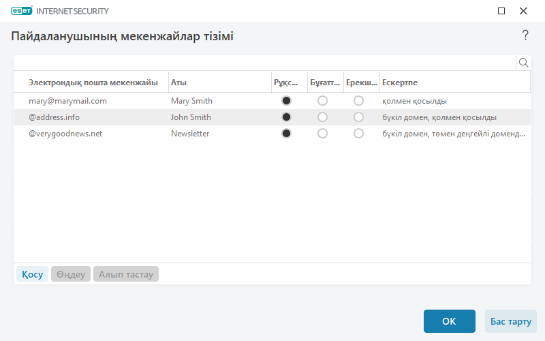This screenshot has width=545, height=341.
Task: Click the Бұғатт... column header
Action: pyautogui.click(x=324, y=83)
